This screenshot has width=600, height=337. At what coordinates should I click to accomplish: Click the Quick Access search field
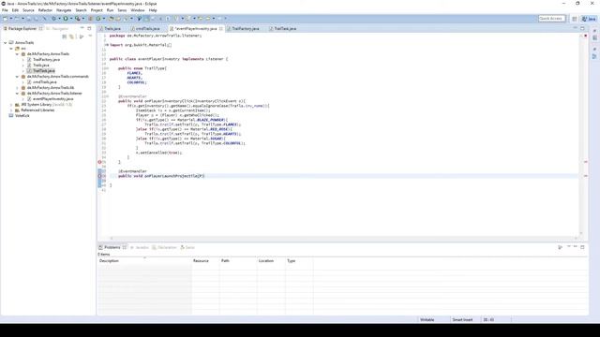[551, 19]
